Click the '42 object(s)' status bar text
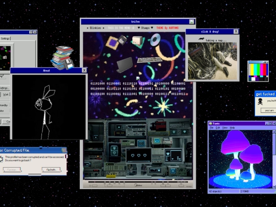The height and width of the screenshot is (207, 276). (215, 191)
